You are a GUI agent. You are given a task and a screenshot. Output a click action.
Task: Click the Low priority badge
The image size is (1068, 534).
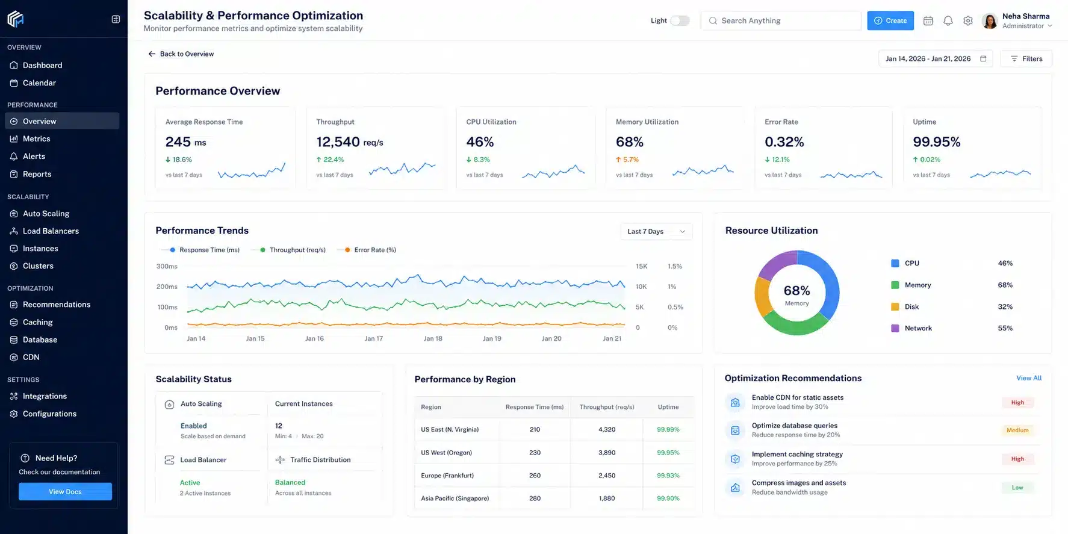[1017, 488]
